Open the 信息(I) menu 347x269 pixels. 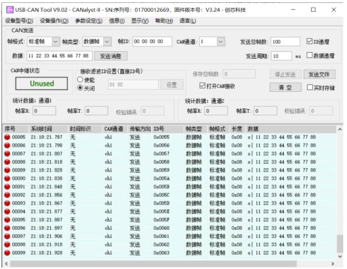117,21
